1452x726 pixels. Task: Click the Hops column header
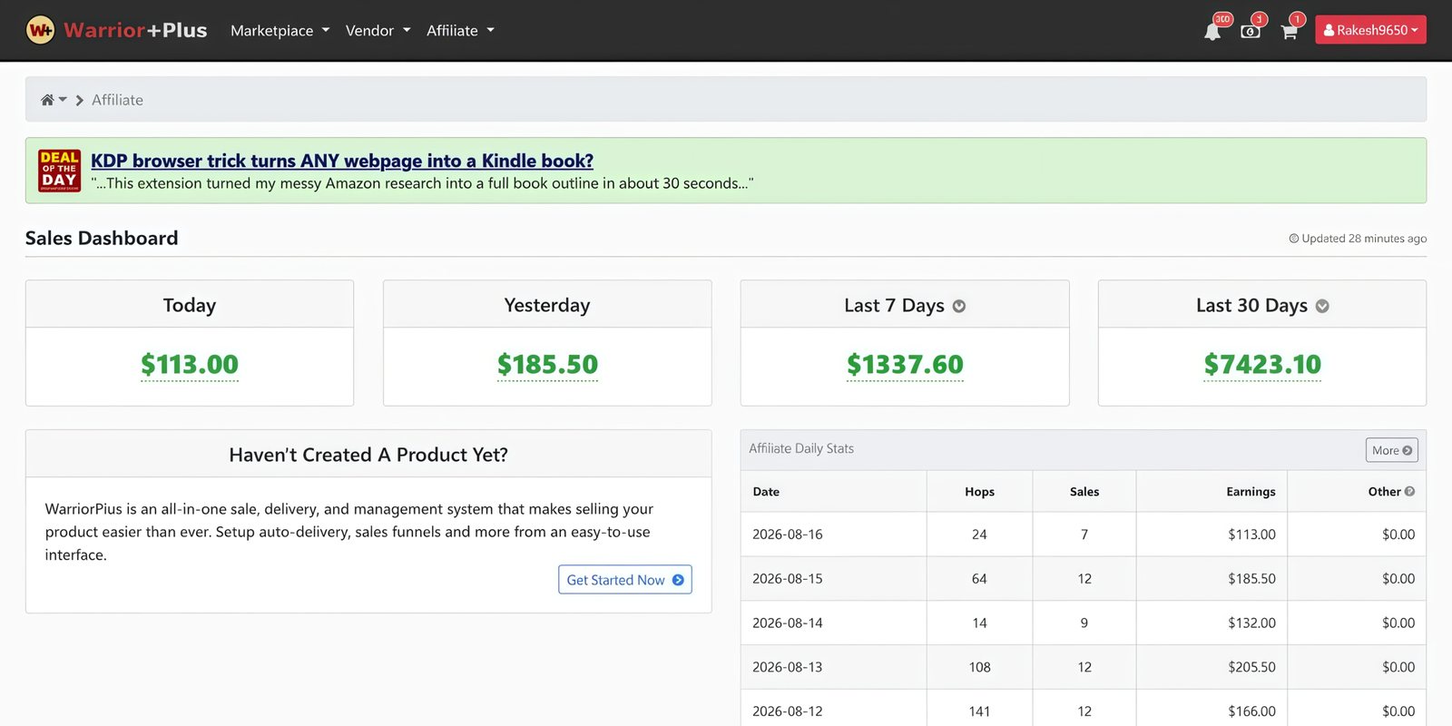979,491
